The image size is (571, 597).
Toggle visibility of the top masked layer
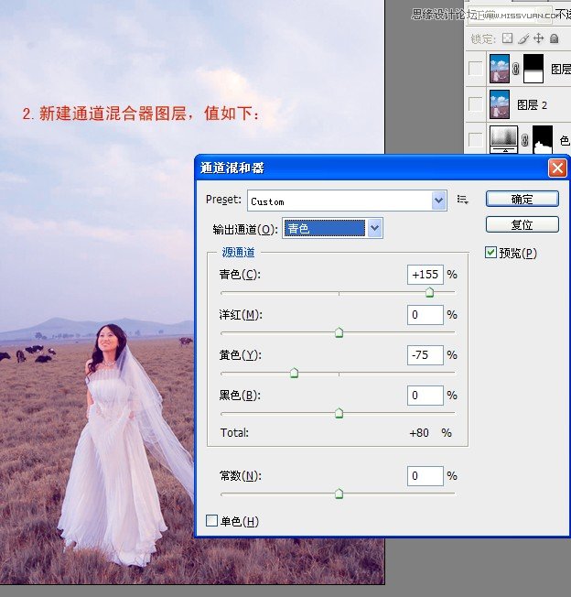pos(476,69)
